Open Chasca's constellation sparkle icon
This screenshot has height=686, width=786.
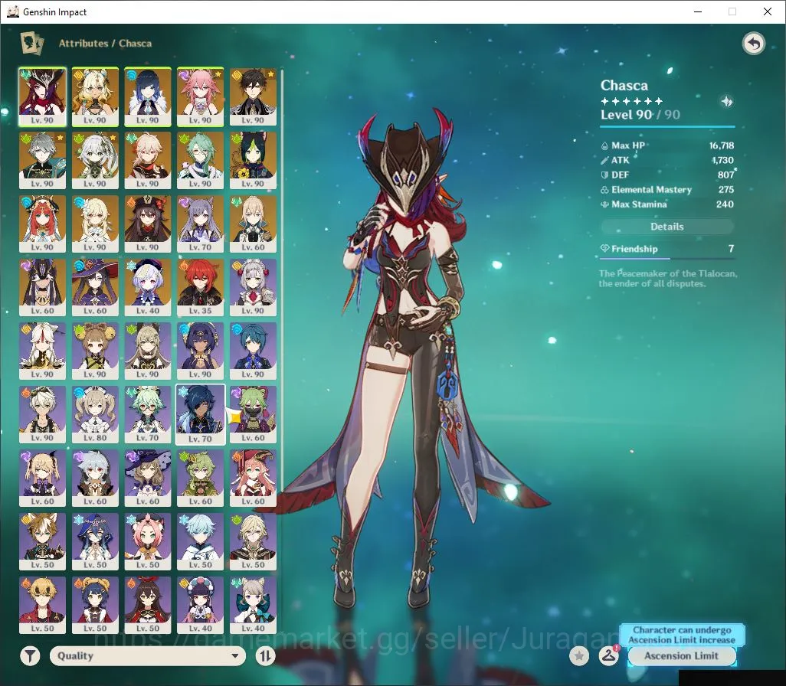(x=726, y=101)
